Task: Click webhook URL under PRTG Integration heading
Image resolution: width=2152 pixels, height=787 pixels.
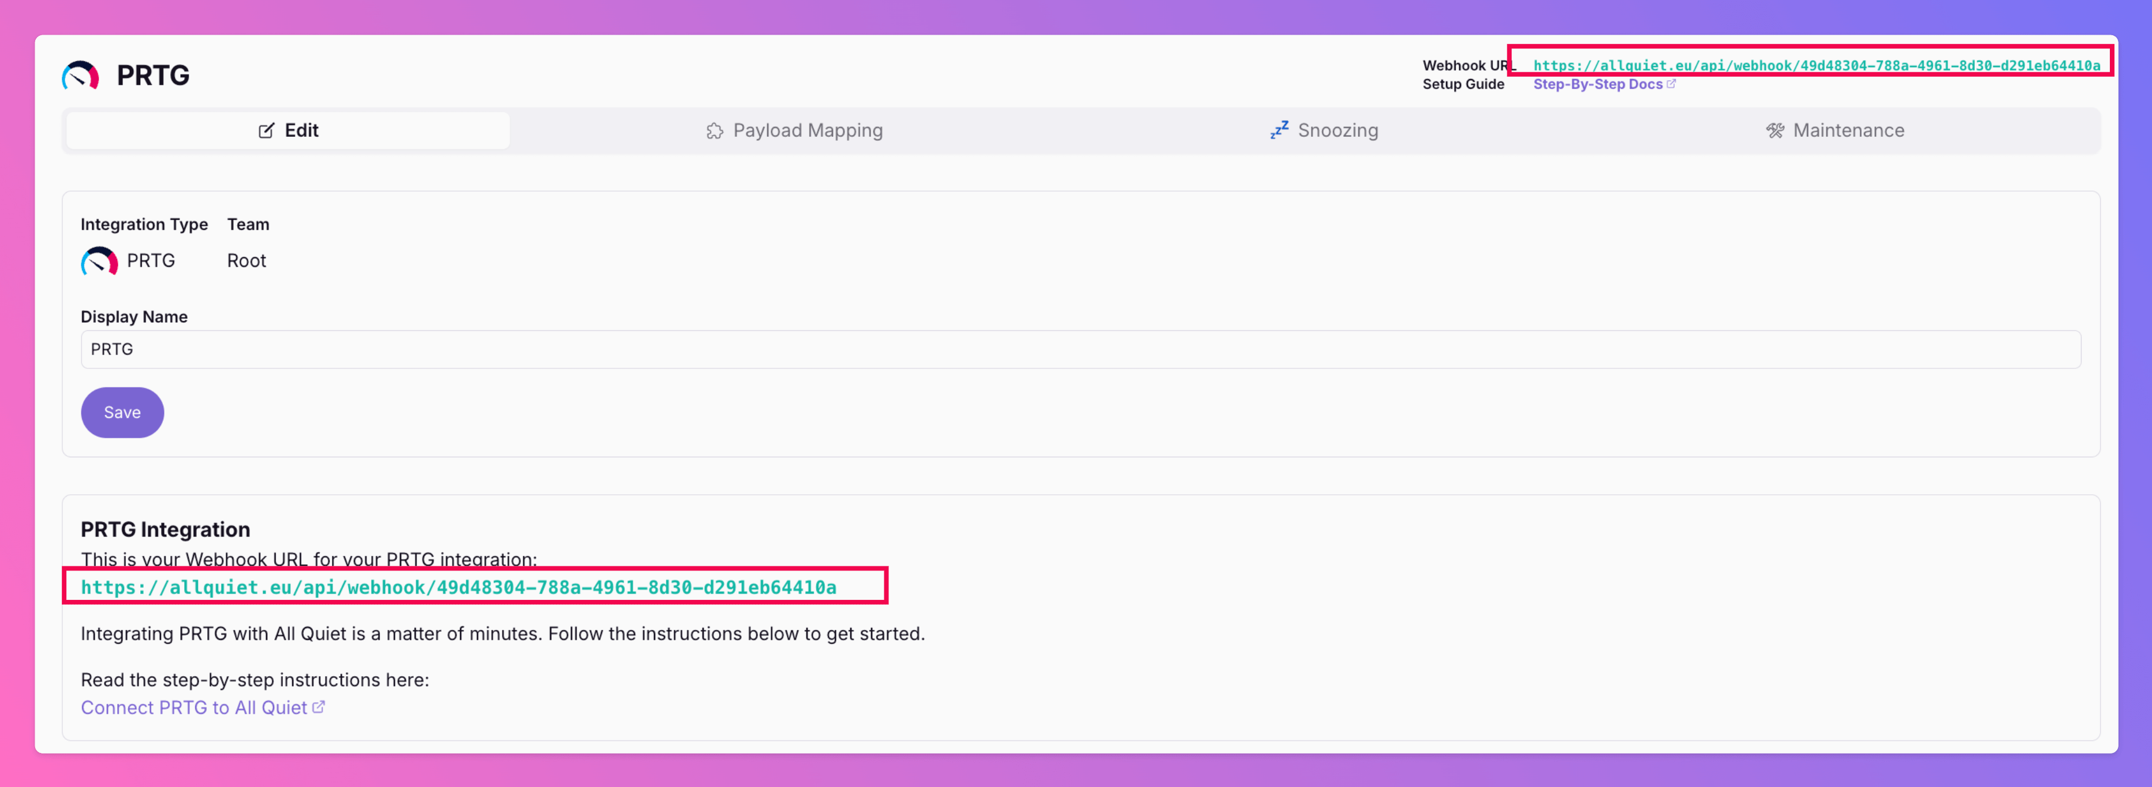Action: [458, 587]
